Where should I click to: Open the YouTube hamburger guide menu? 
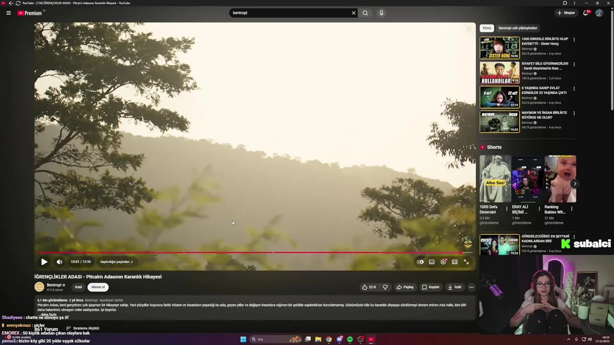pyautogui.click(x=9, y=13)
